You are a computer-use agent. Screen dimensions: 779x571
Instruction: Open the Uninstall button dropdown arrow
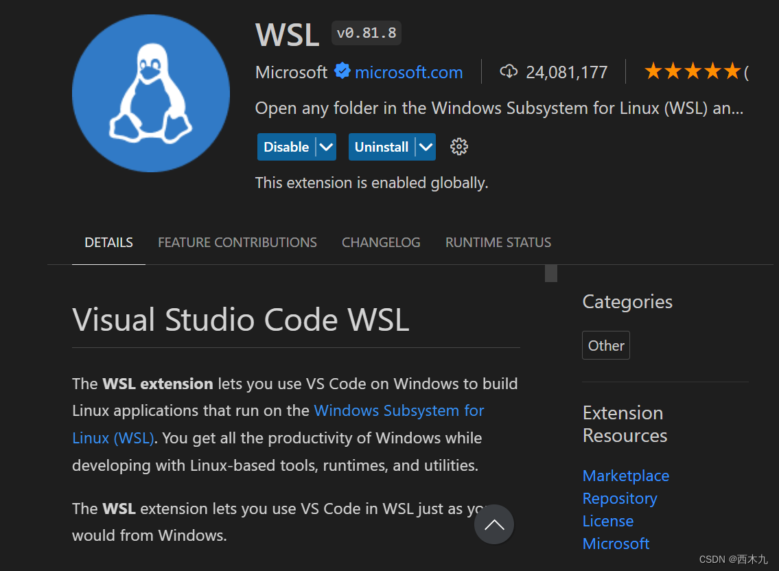(x=425, y=146)
